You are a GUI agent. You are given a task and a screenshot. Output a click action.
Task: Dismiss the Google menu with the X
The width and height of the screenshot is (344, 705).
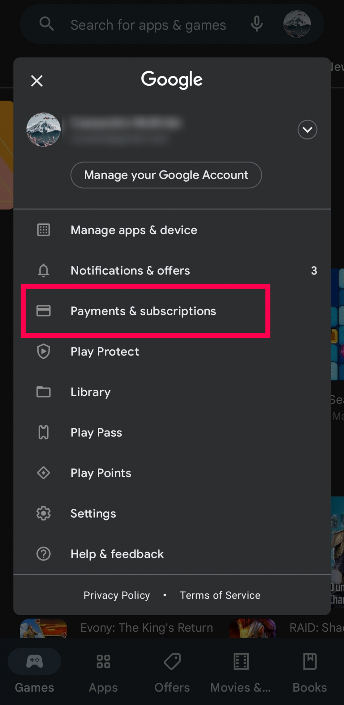(x=37, y=81)
